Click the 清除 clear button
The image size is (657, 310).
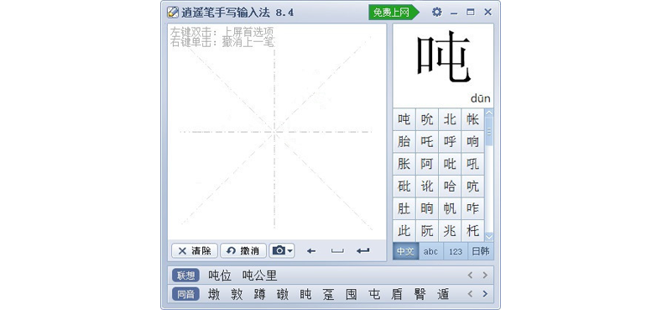tap(195, 251)
